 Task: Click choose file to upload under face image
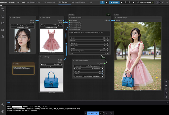click(22, 27)
